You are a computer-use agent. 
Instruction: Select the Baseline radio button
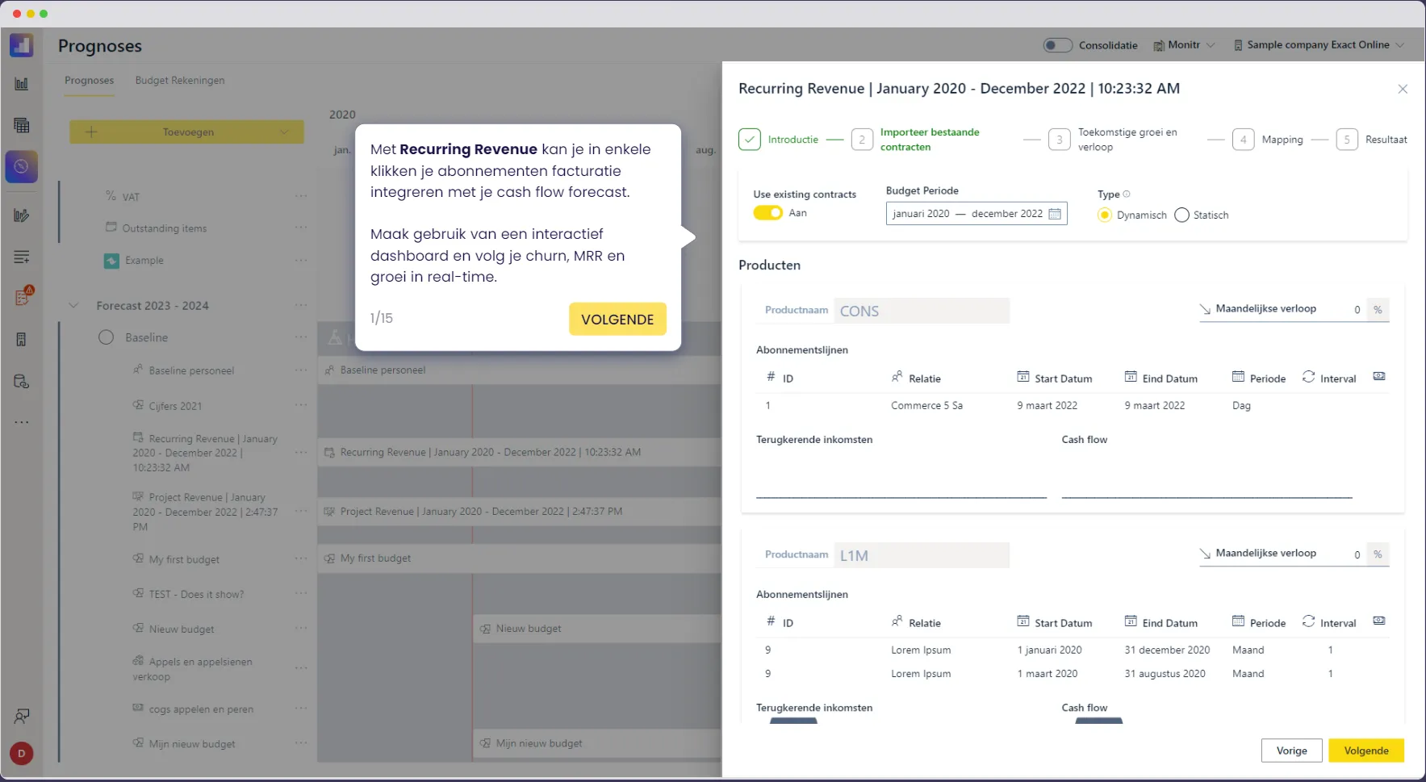tap(106, 337)
